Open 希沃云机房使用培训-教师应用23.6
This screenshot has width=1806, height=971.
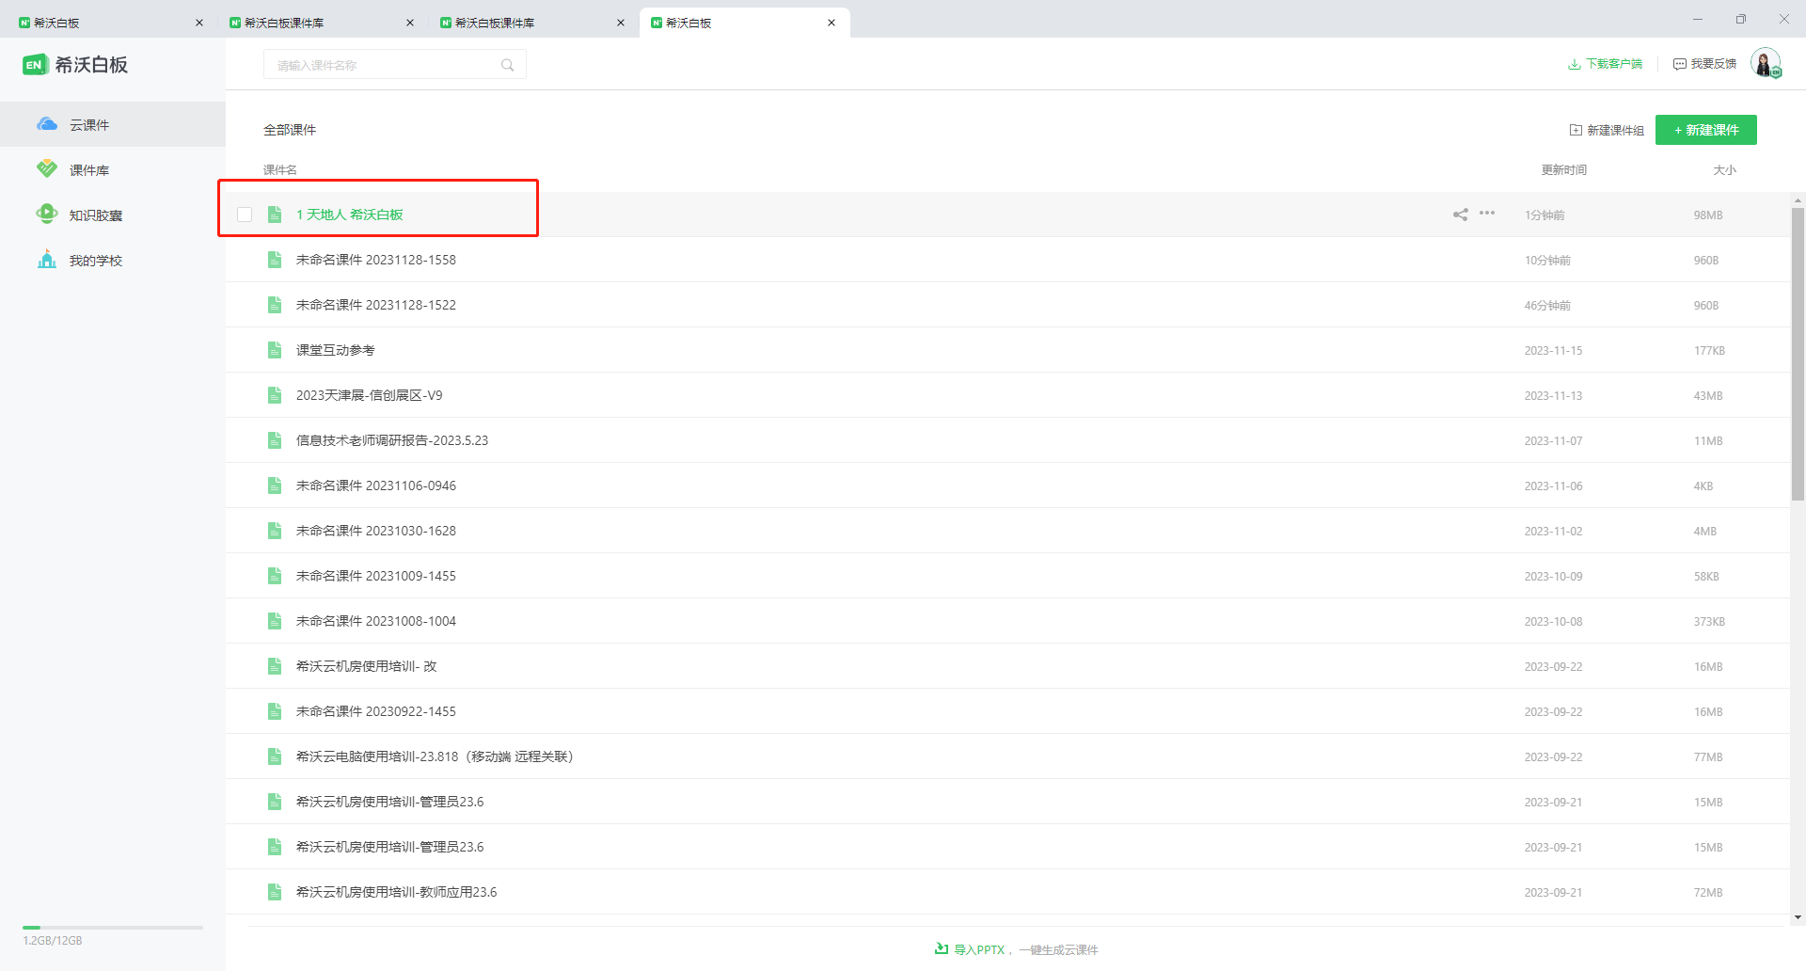tap(396, 892)
